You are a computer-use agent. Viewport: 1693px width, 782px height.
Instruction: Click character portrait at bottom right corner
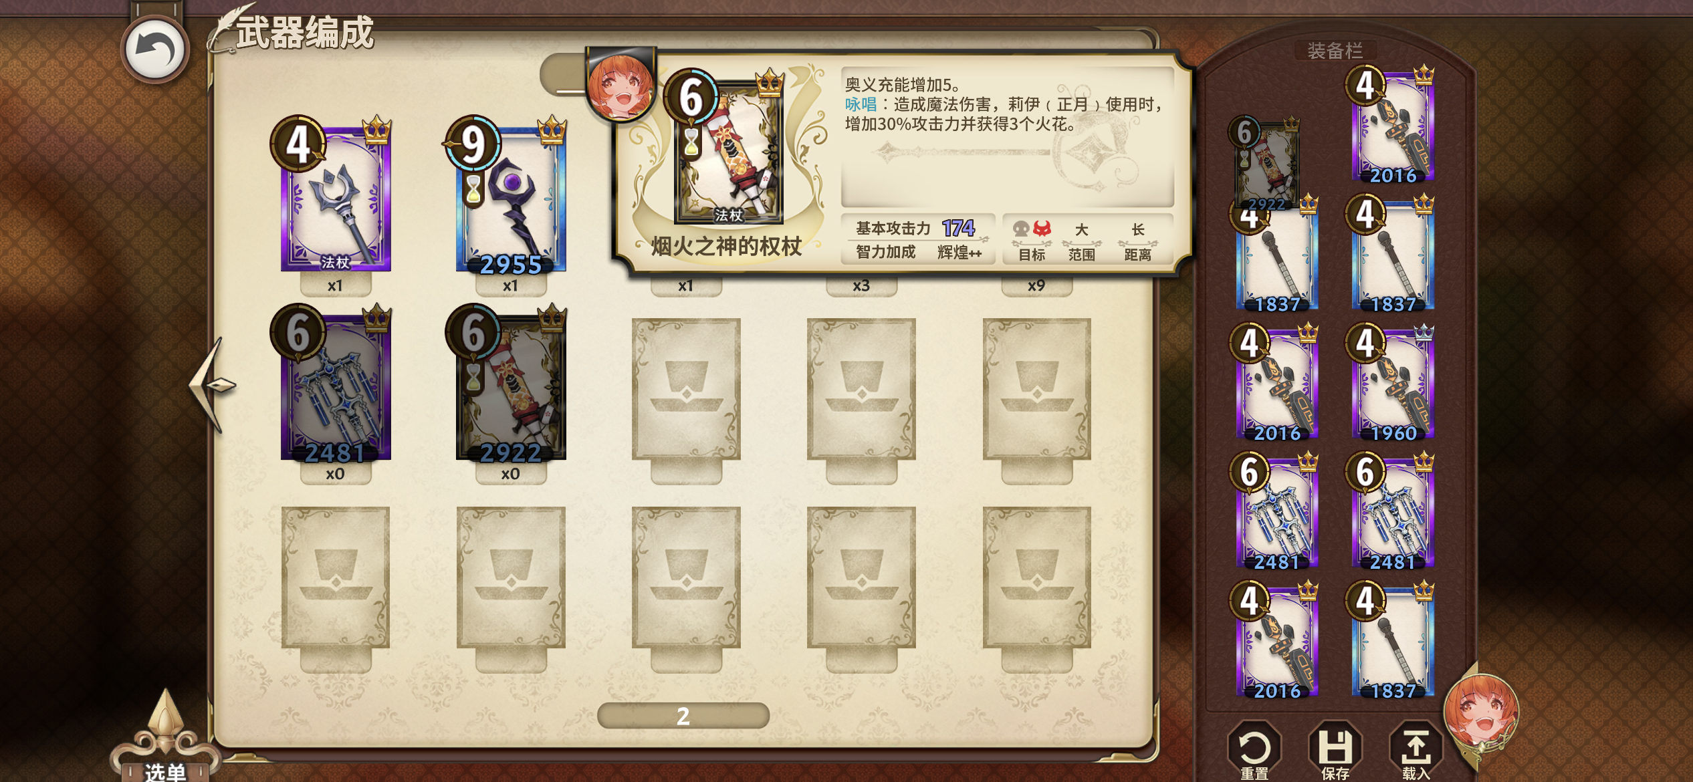click(1480, 712)
